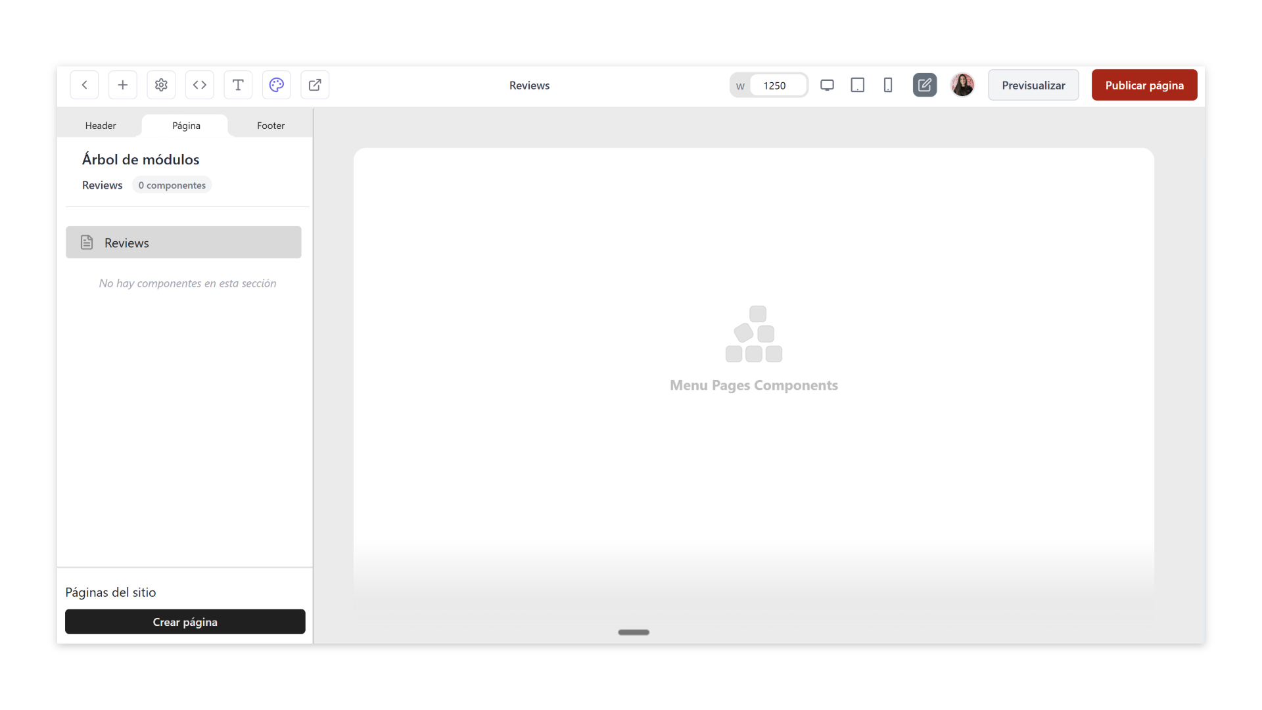Image resolution: width=1262 pixels, height=710 pixels.
Task: Click the plus add-component icon
Action: click(x=123, y=85)
